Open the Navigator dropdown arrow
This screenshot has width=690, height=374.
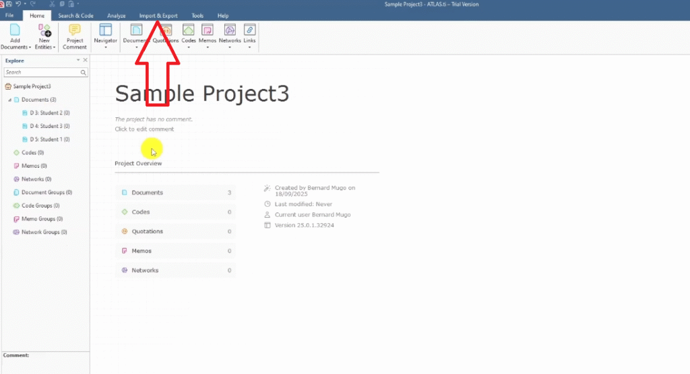click(105, 47)
